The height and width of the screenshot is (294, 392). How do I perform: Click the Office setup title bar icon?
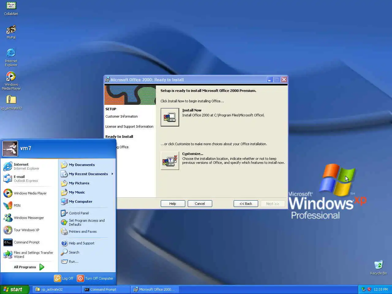coord(107,80)
